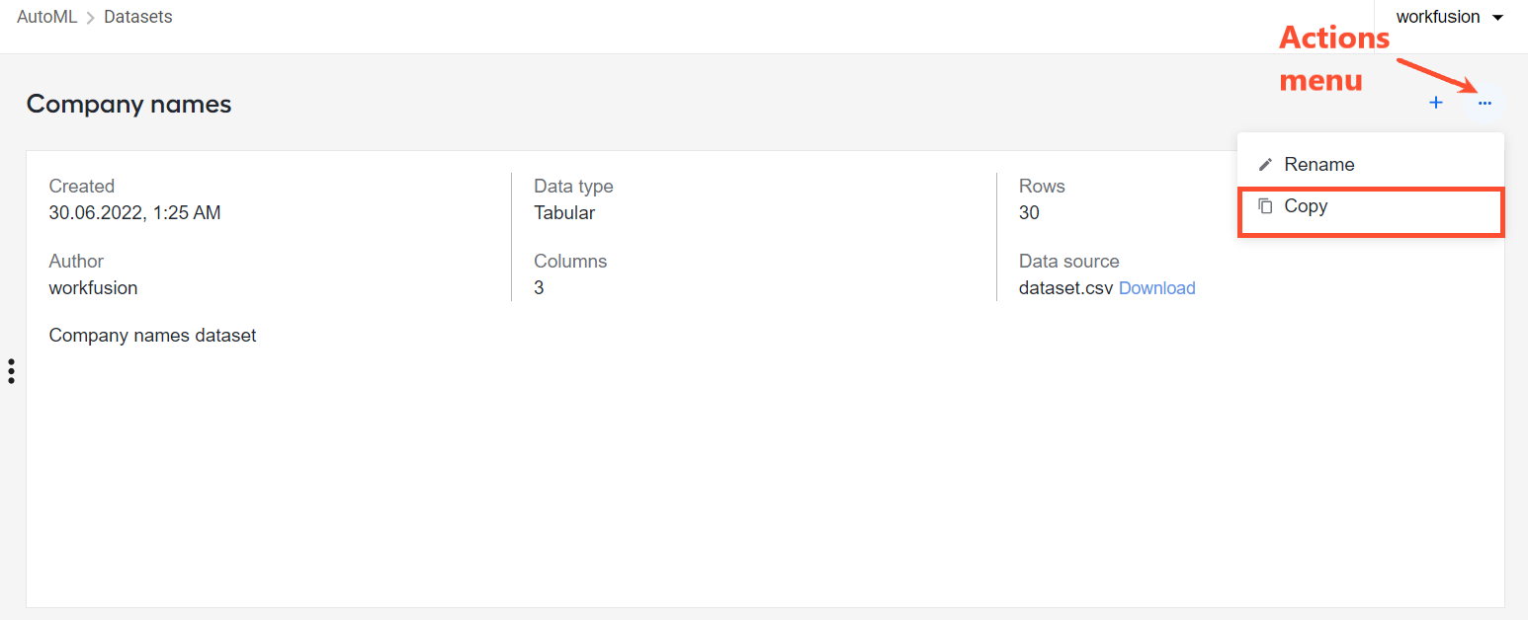The height and width of the screenshot is (620, 1528).
Task: Click the Created date value
Action: pos(134,212)
